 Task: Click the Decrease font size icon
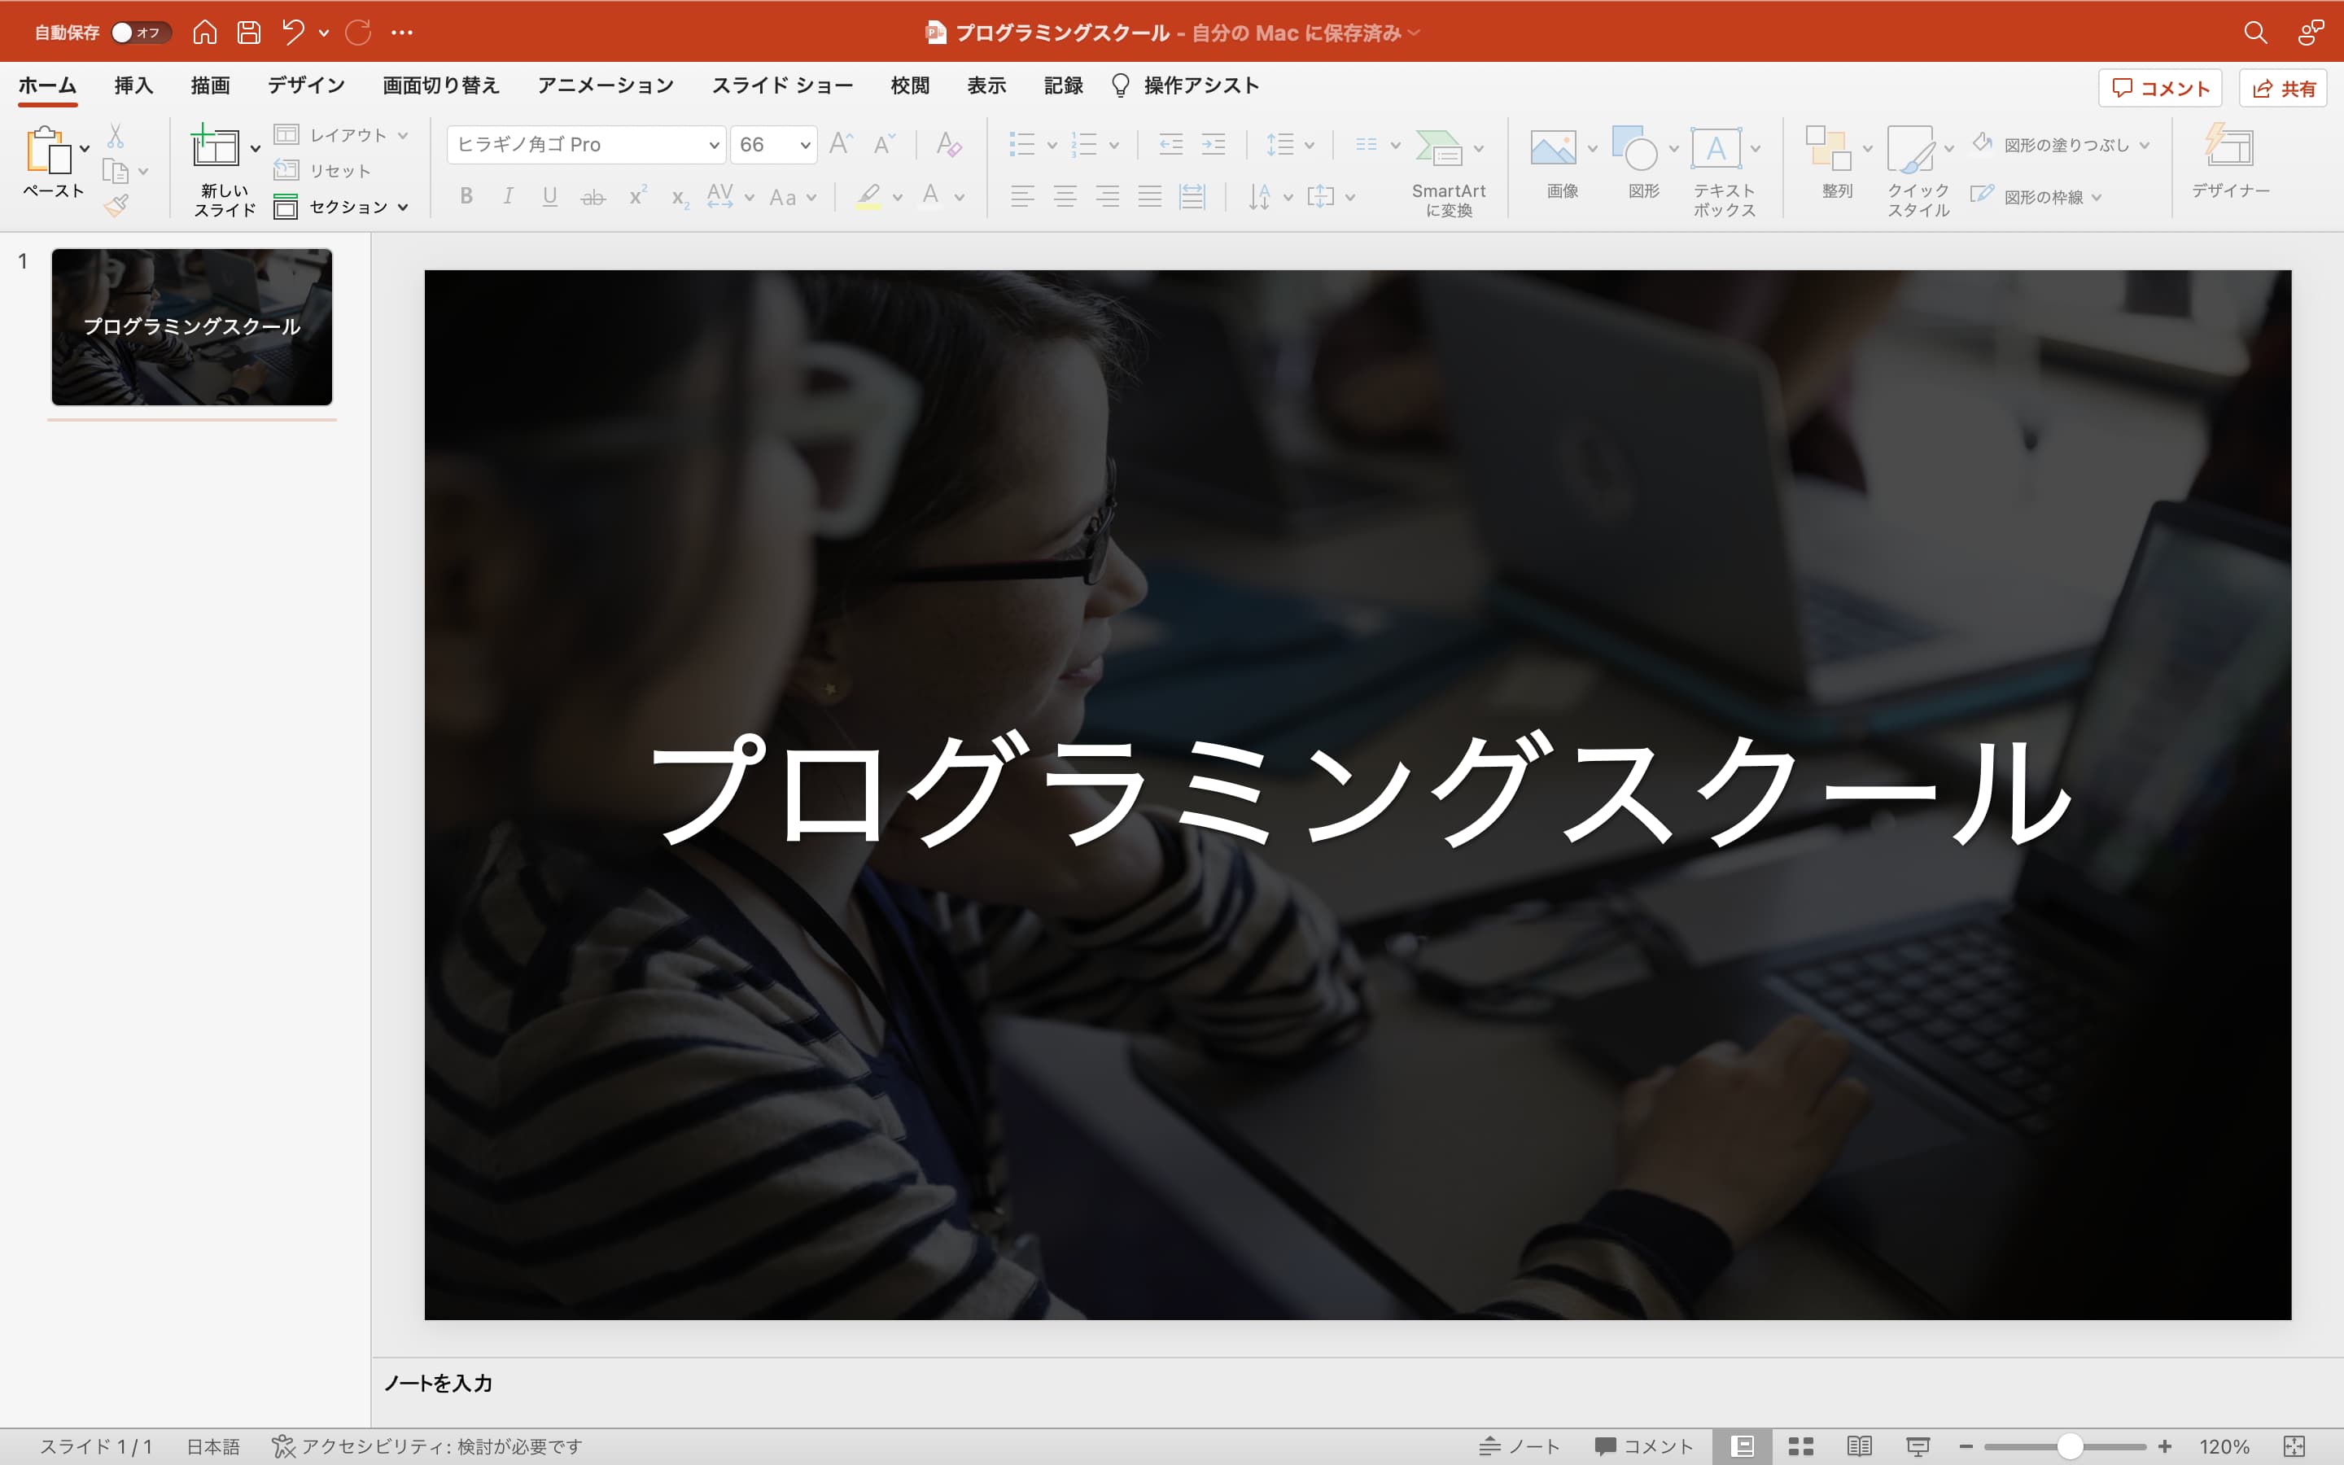(x=883, y=144)
